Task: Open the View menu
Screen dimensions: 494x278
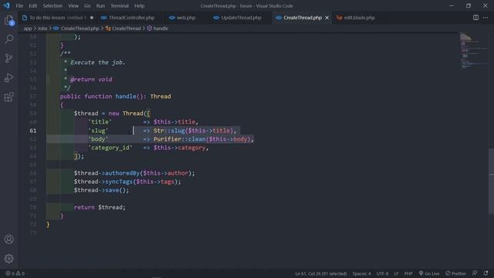Action: 73,5
